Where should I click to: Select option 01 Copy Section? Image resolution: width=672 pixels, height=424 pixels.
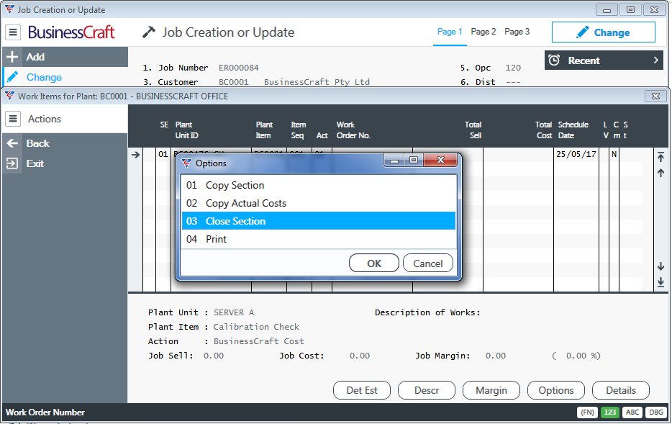click(x=319, y=185)
